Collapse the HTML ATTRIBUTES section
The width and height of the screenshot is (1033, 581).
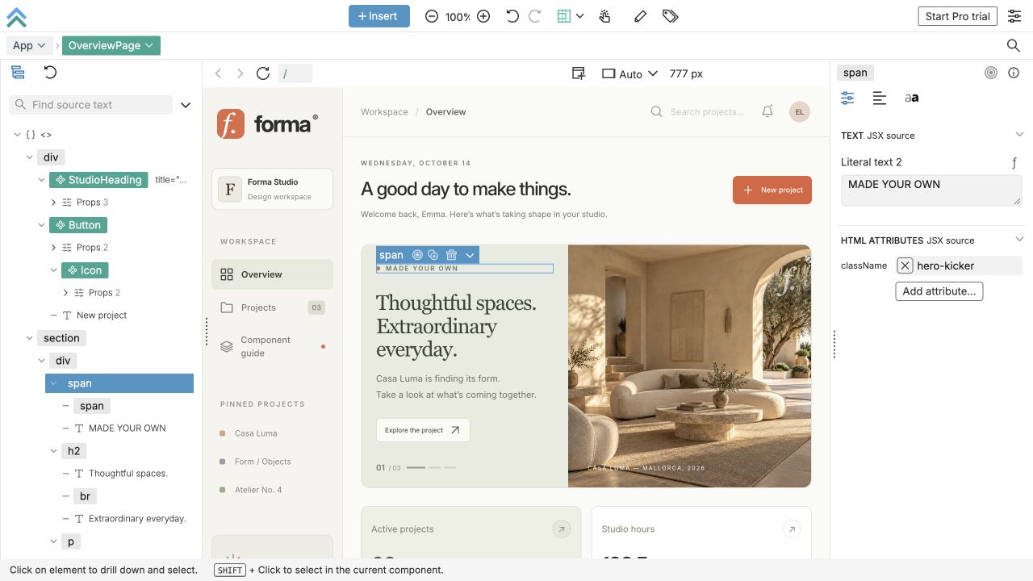pyautogui.click(x=1019, y=240)
